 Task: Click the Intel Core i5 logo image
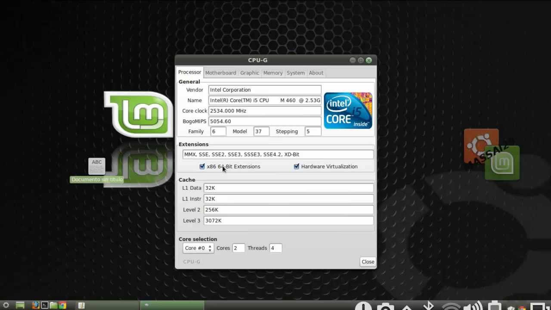pos(348,110)
